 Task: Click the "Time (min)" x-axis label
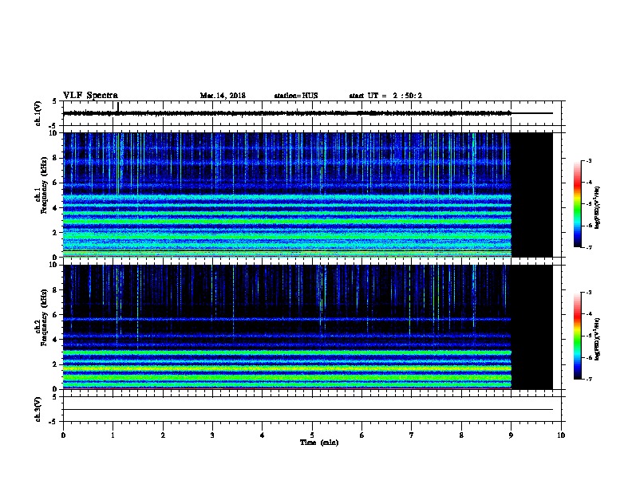pyautogui.click(x=319, y=443)
